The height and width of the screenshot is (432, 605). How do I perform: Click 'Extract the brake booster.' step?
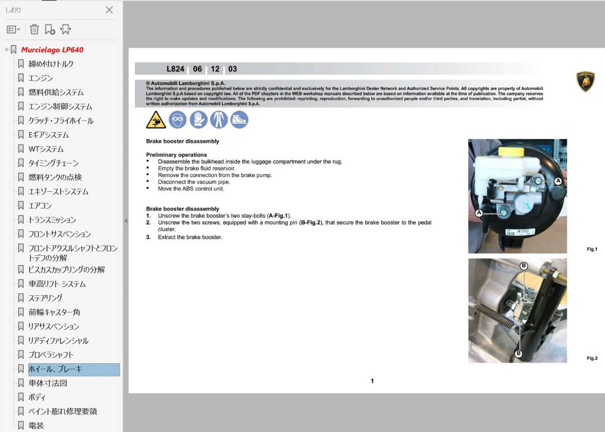tap(190, 237)
